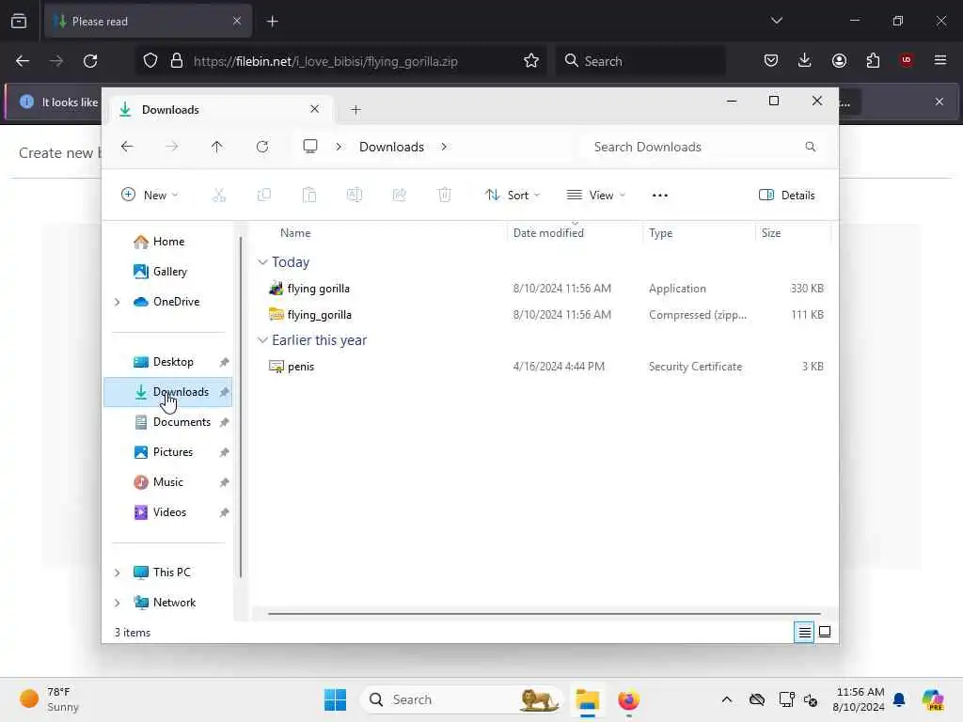Collapse the Today group
This screenshot has width=963, height=722.
(262, 262)
